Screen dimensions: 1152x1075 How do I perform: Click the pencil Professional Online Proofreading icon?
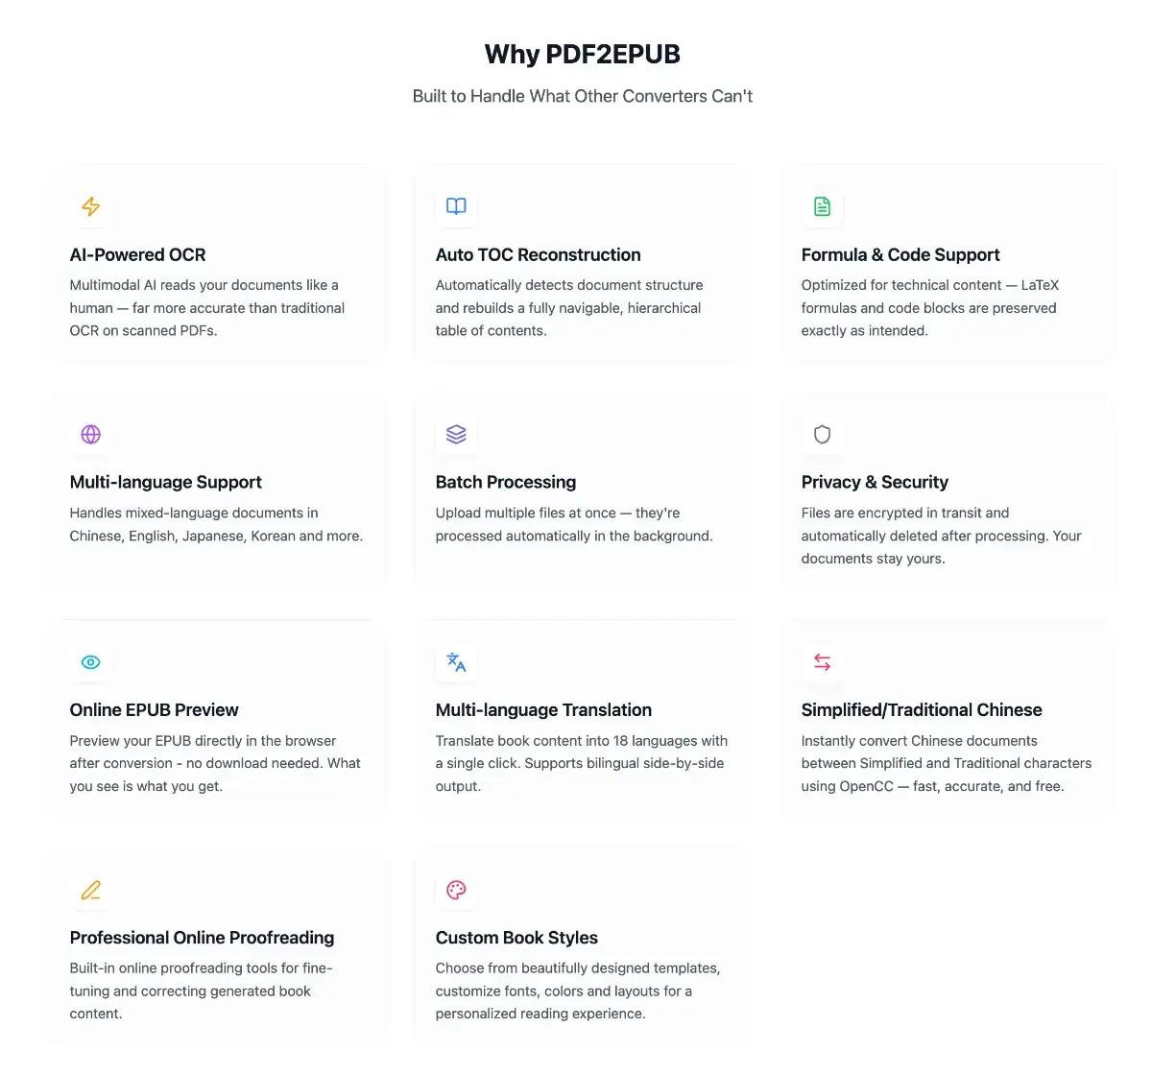[x=91, y=890]
